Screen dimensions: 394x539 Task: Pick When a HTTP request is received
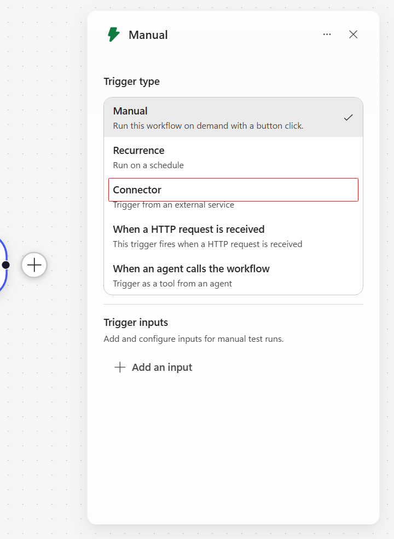233,236
